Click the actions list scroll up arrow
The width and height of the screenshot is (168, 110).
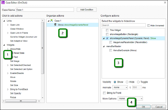point(43,20)
